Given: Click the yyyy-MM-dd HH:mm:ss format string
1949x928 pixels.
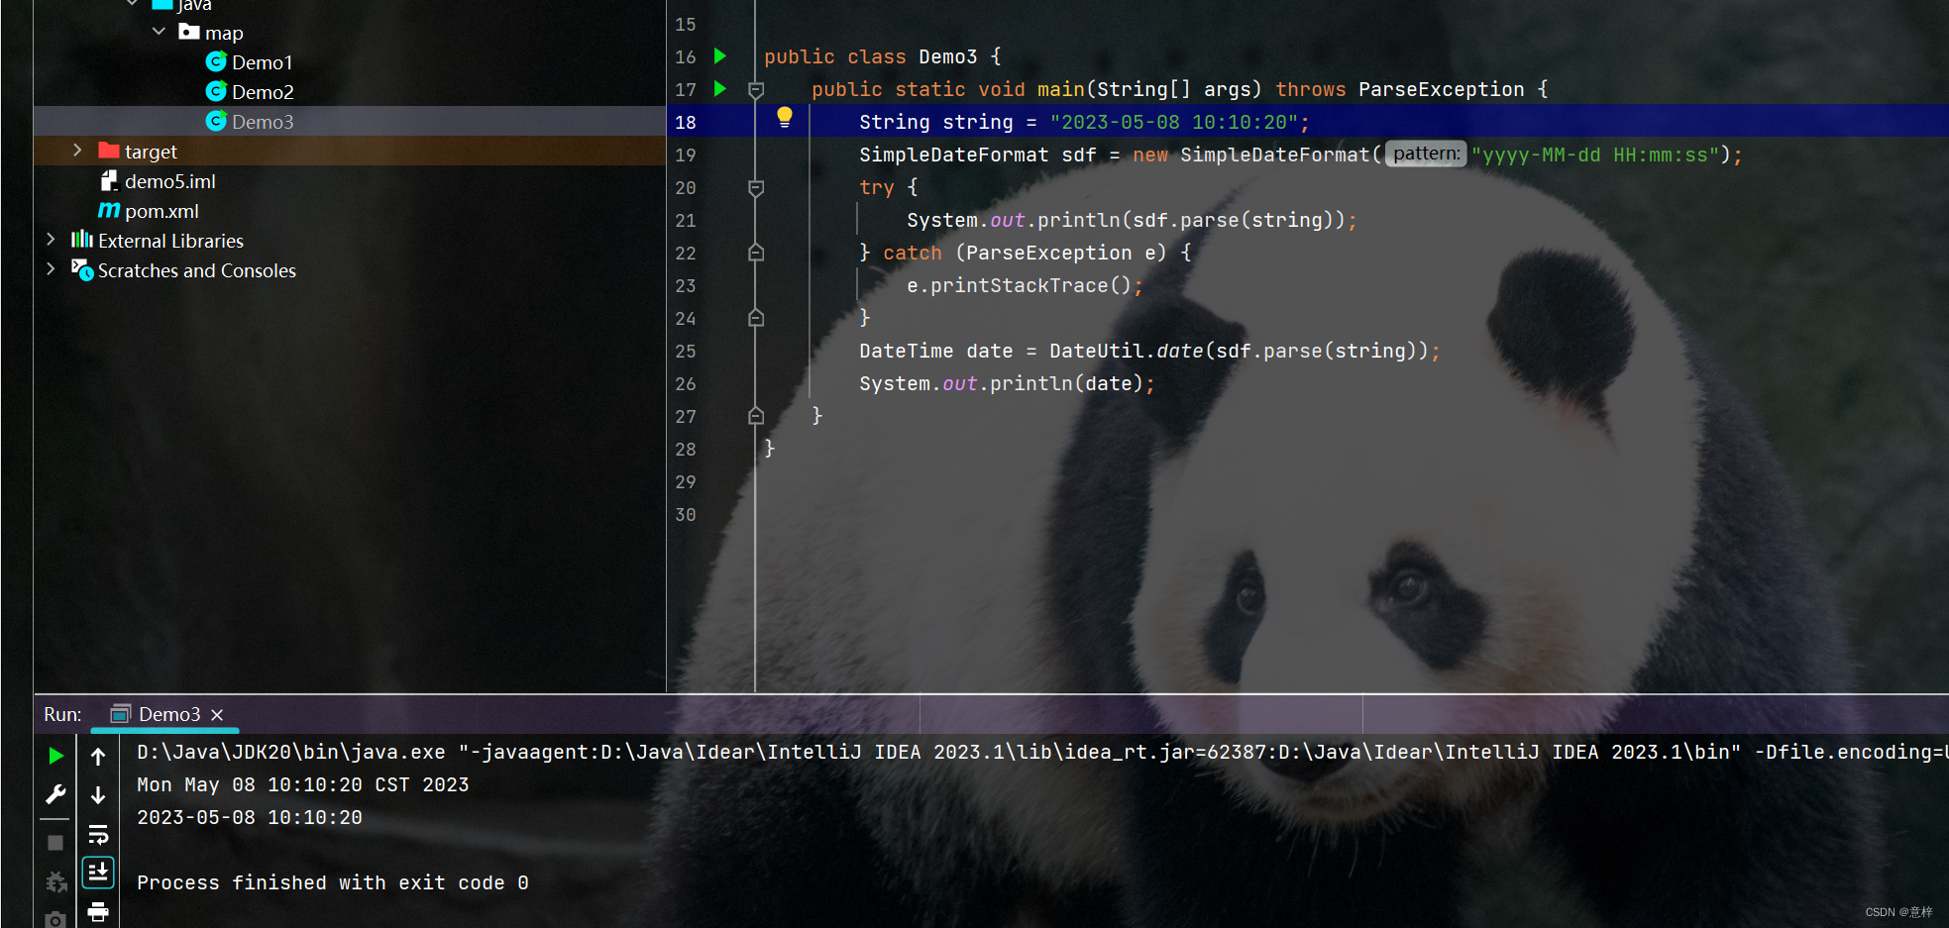Looking at the screenshot, I should click(x=1595, y=155).
